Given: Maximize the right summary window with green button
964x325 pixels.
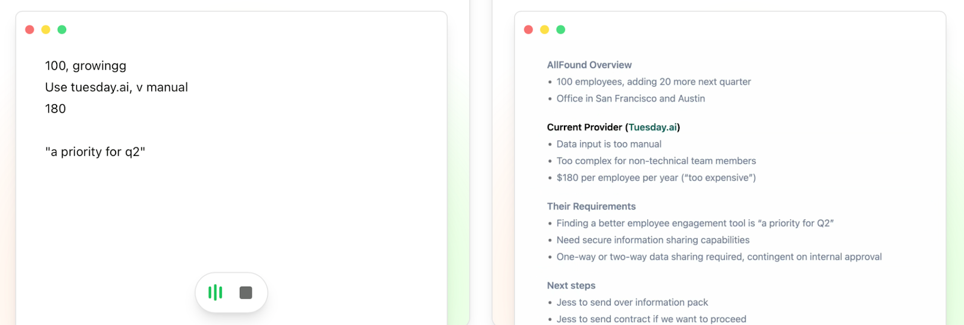Looking at the screenshot, I should [561, 29].
